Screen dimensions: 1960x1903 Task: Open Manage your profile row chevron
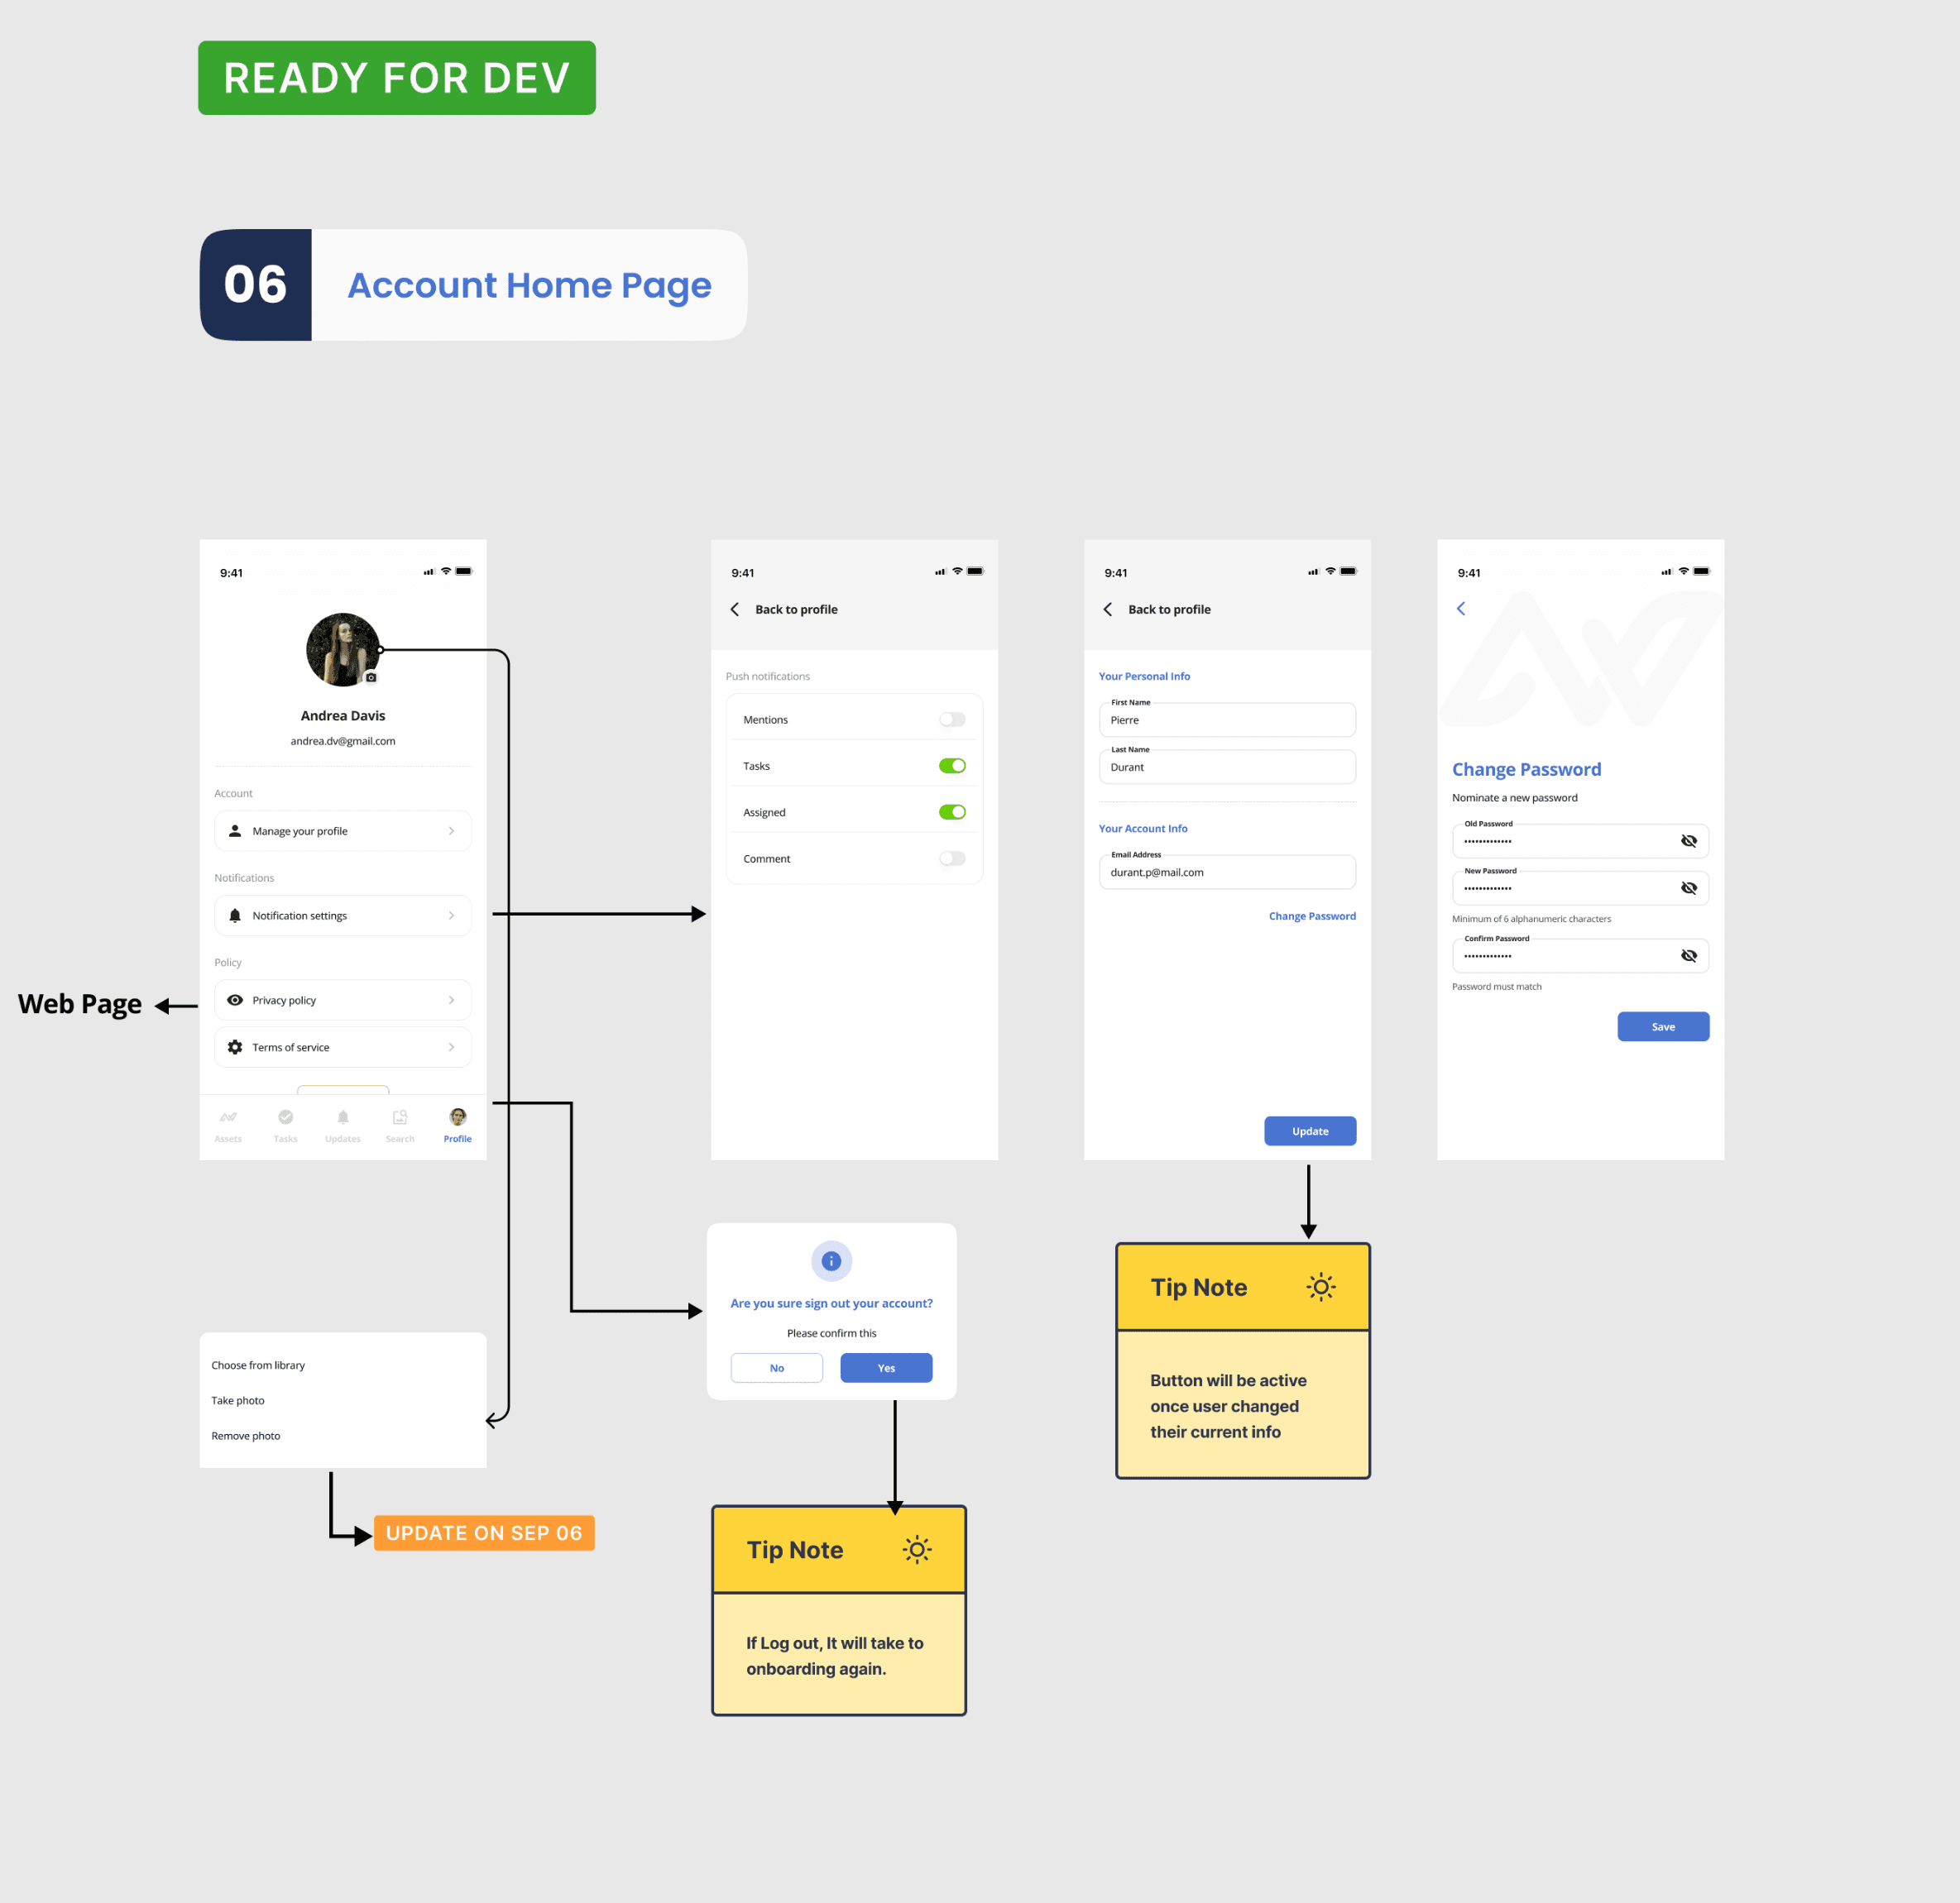click(451, 831)
